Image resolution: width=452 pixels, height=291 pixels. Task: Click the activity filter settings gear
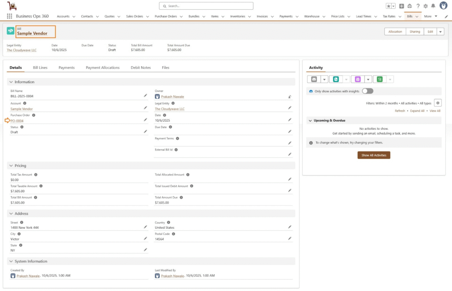coord(437,103)
